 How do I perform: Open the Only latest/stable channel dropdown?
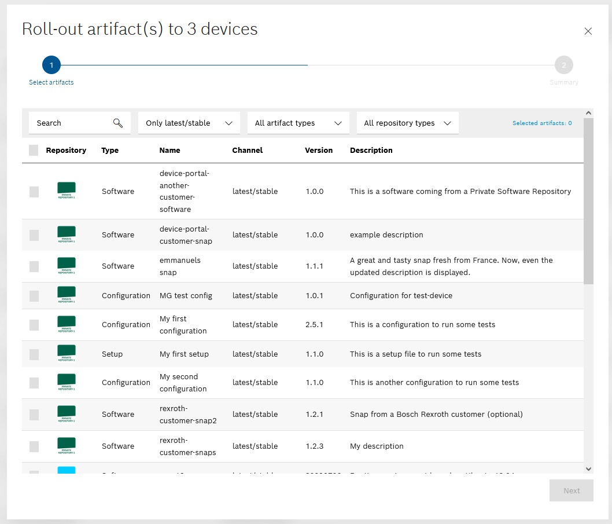(x=189, y=123)
